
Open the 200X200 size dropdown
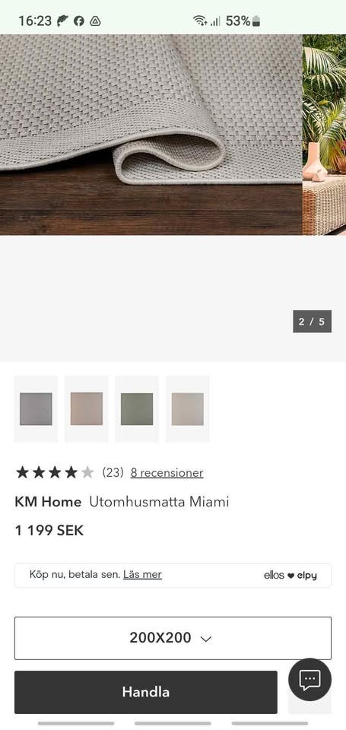(x=173, y=638)
